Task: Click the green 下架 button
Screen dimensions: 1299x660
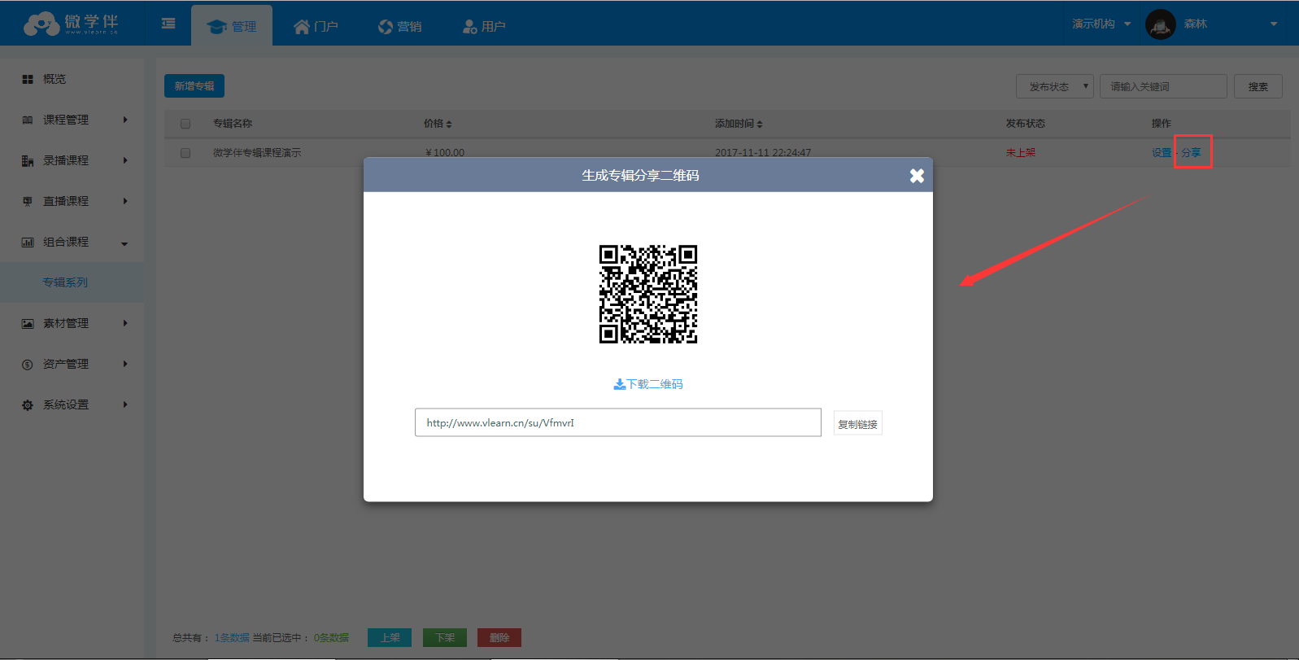Action: [x=445, y=638]
